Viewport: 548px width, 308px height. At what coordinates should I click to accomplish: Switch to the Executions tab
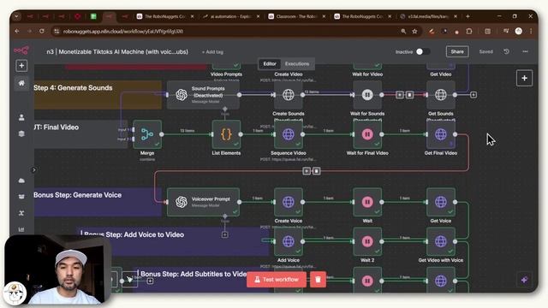click(x=297, y=64)
